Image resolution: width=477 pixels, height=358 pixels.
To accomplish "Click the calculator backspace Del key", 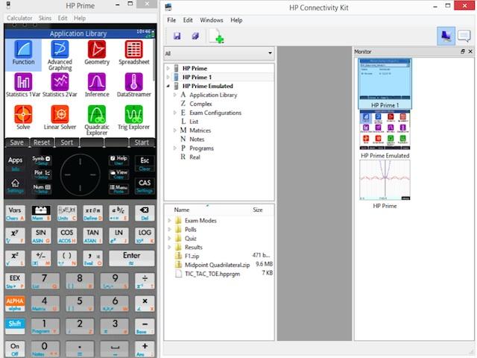I will 145,213.
